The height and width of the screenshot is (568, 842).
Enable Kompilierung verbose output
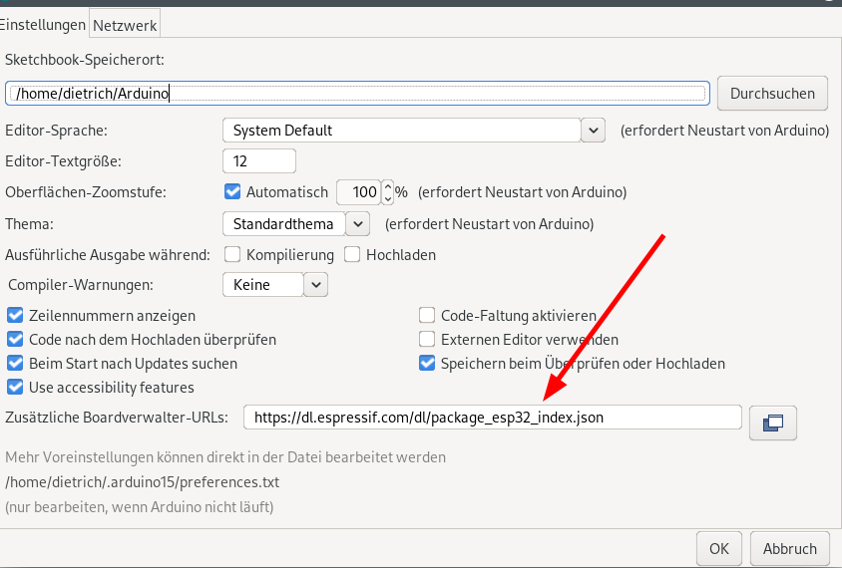232,254
